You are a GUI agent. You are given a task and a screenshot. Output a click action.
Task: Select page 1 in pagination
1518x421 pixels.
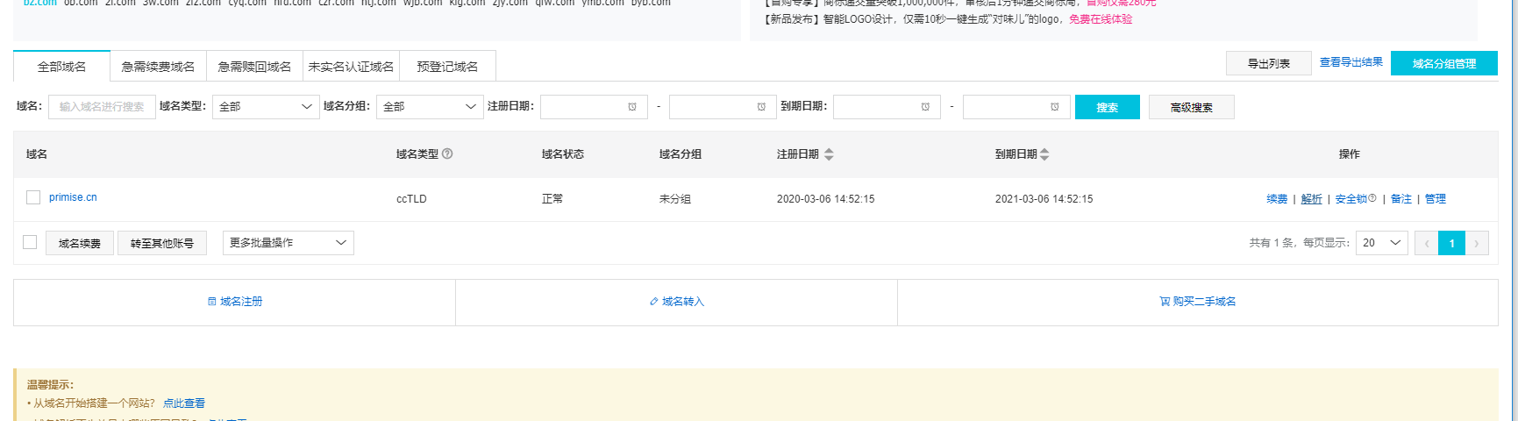pyautogui.click(x=1452, y=243)
